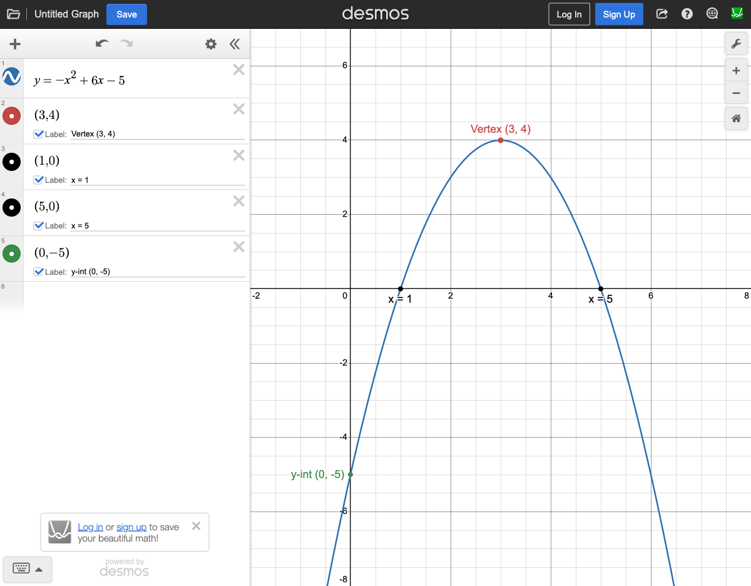Click the Log in link in the save prompt
The width and height of the screenshot is (751, 586).
[90, 527]
